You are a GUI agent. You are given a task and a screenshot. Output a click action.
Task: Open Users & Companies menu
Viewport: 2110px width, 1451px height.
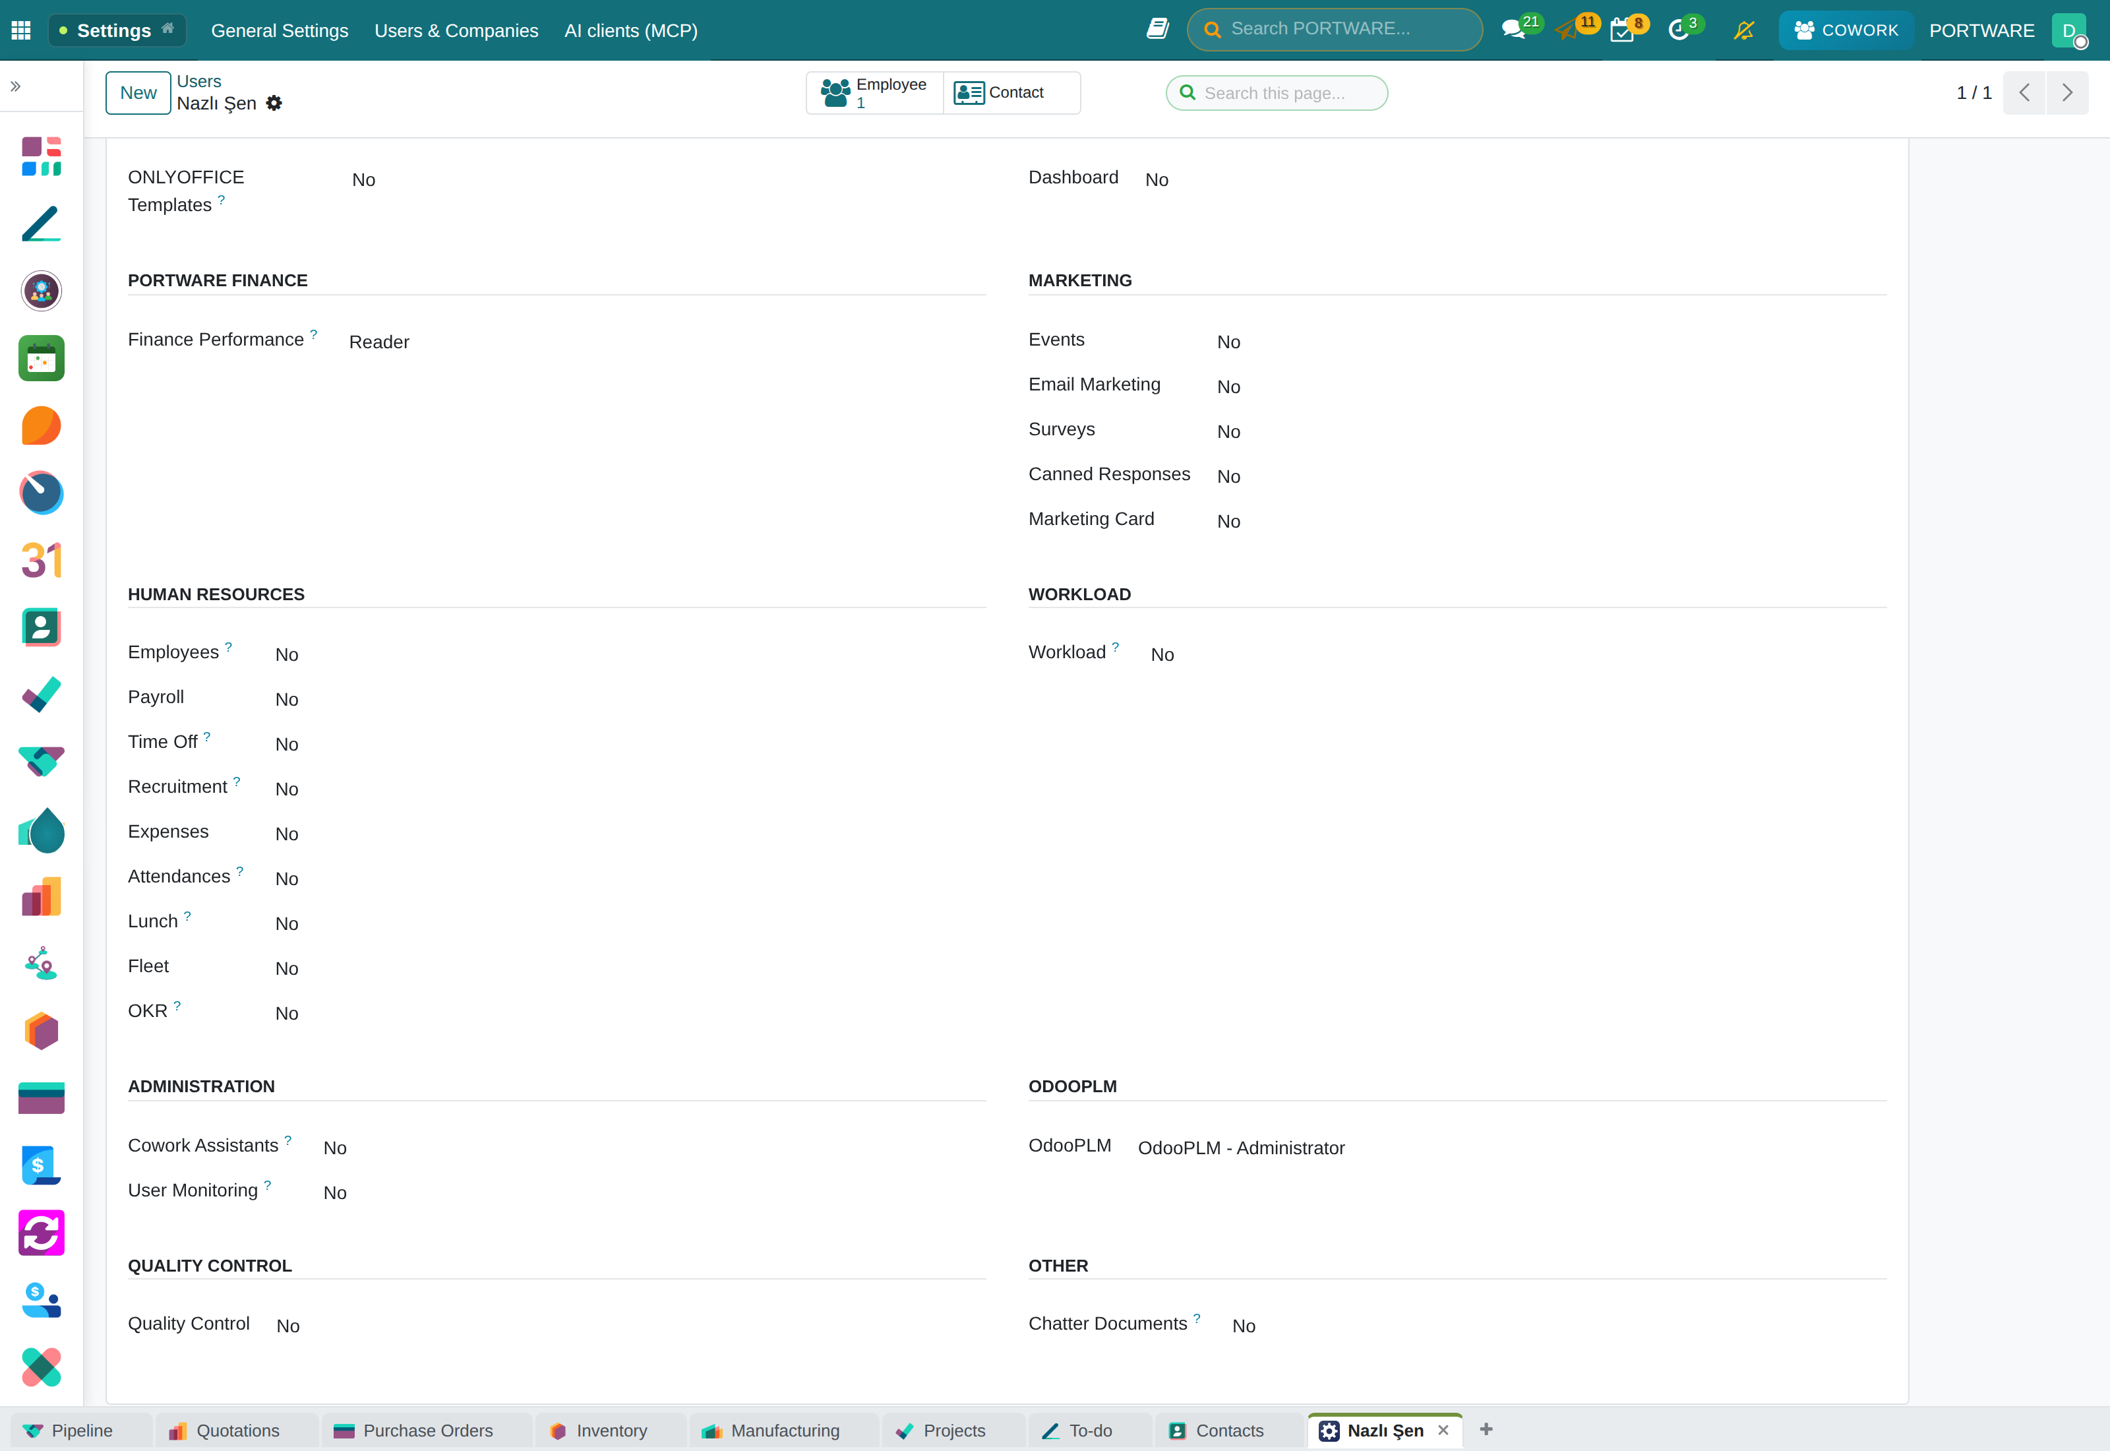456,30
